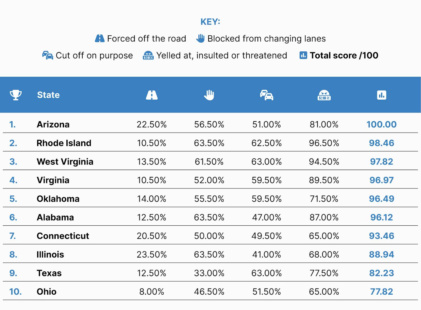
Task: Click the hand icon in the key
Action: (x=200, y=38)
